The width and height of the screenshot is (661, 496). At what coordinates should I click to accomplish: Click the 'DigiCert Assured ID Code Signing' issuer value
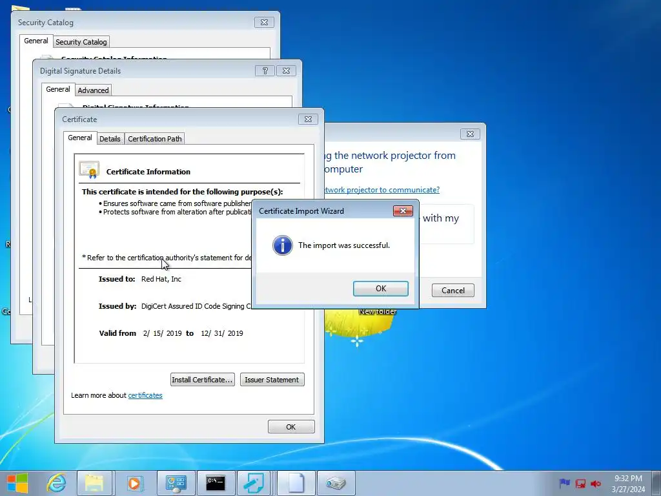click(196, 306)
